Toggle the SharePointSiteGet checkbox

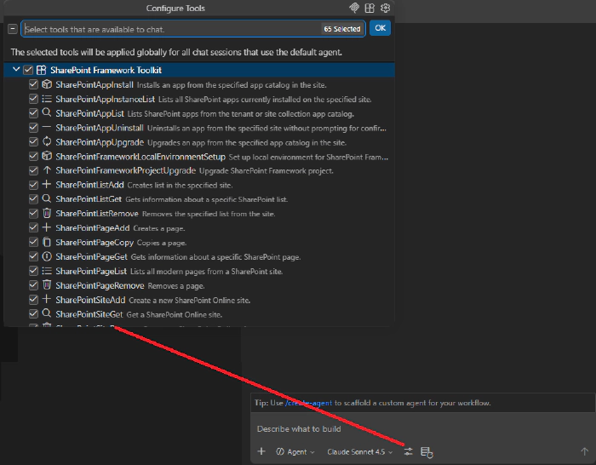pyautogui.click(x=33, y=314)
